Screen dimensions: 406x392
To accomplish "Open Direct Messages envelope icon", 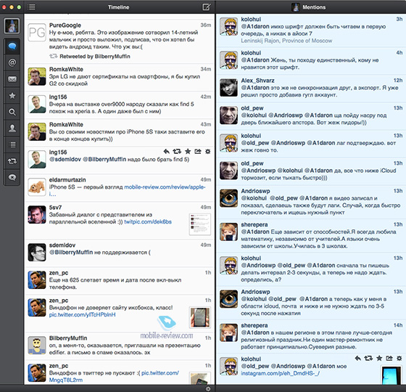I will (12, 79).
